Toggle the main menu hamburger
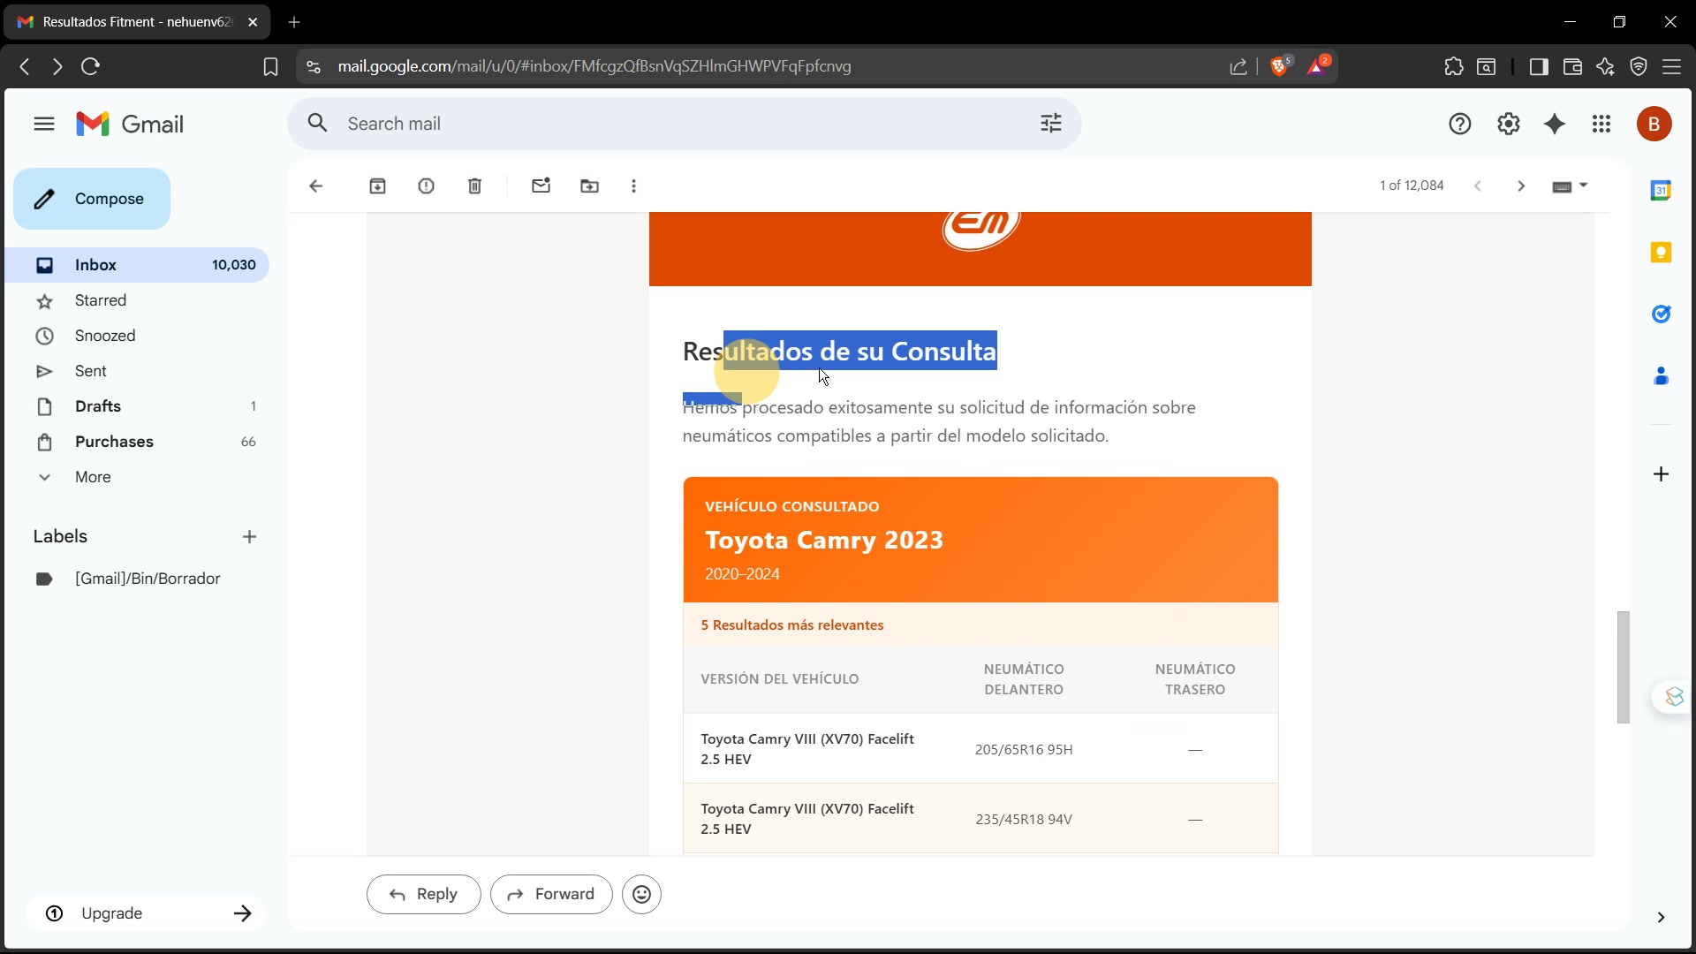 click(x=44, y=124)
